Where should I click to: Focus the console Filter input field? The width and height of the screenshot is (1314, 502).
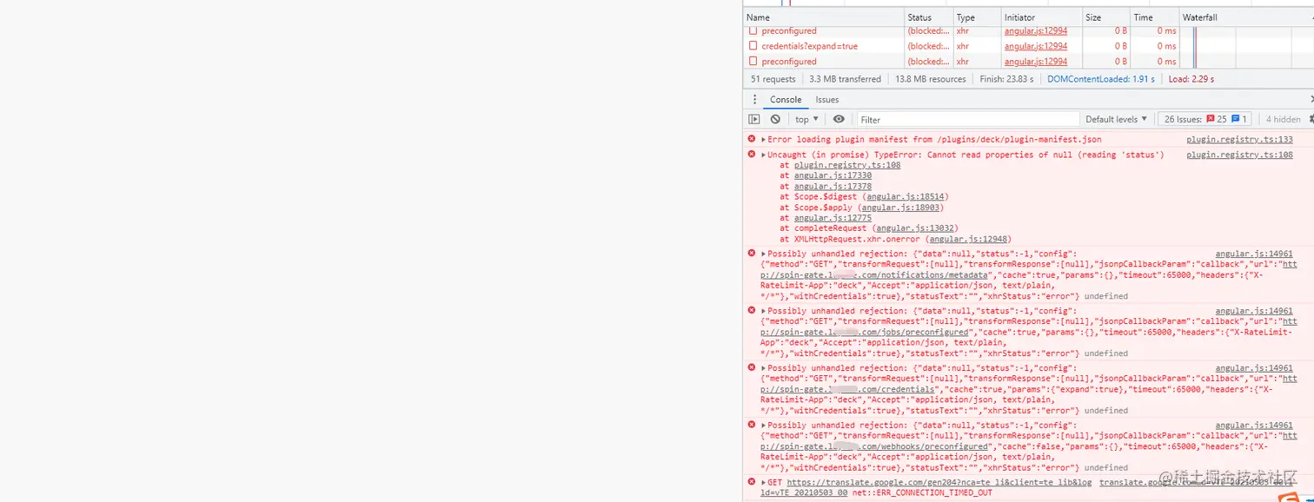[x=968, y=120]
